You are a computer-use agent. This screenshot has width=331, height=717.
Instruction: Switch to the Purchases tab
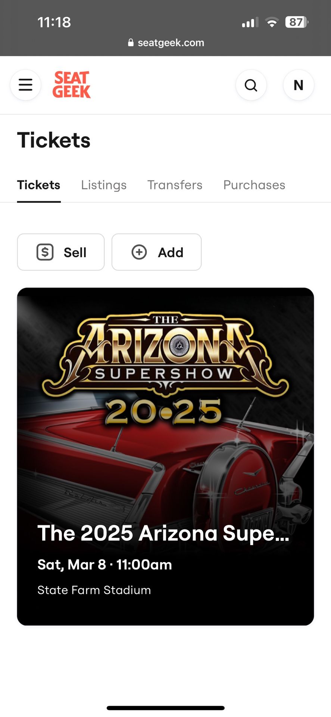point(254,185)
